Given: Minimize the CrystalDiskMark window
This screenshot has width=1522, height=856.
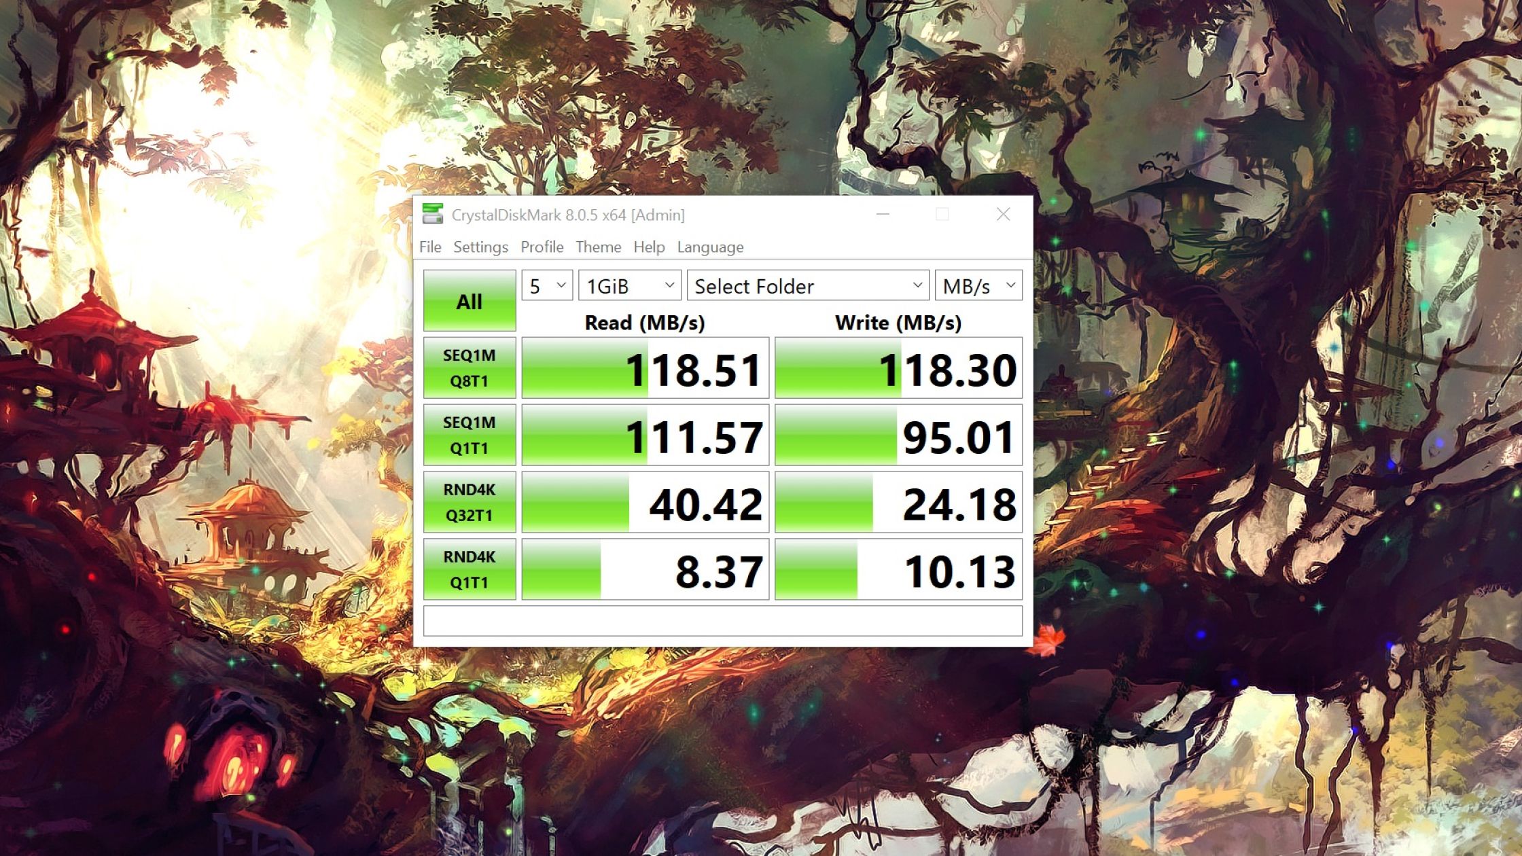Looking at the screenshot, I should [x=883, y=215].
